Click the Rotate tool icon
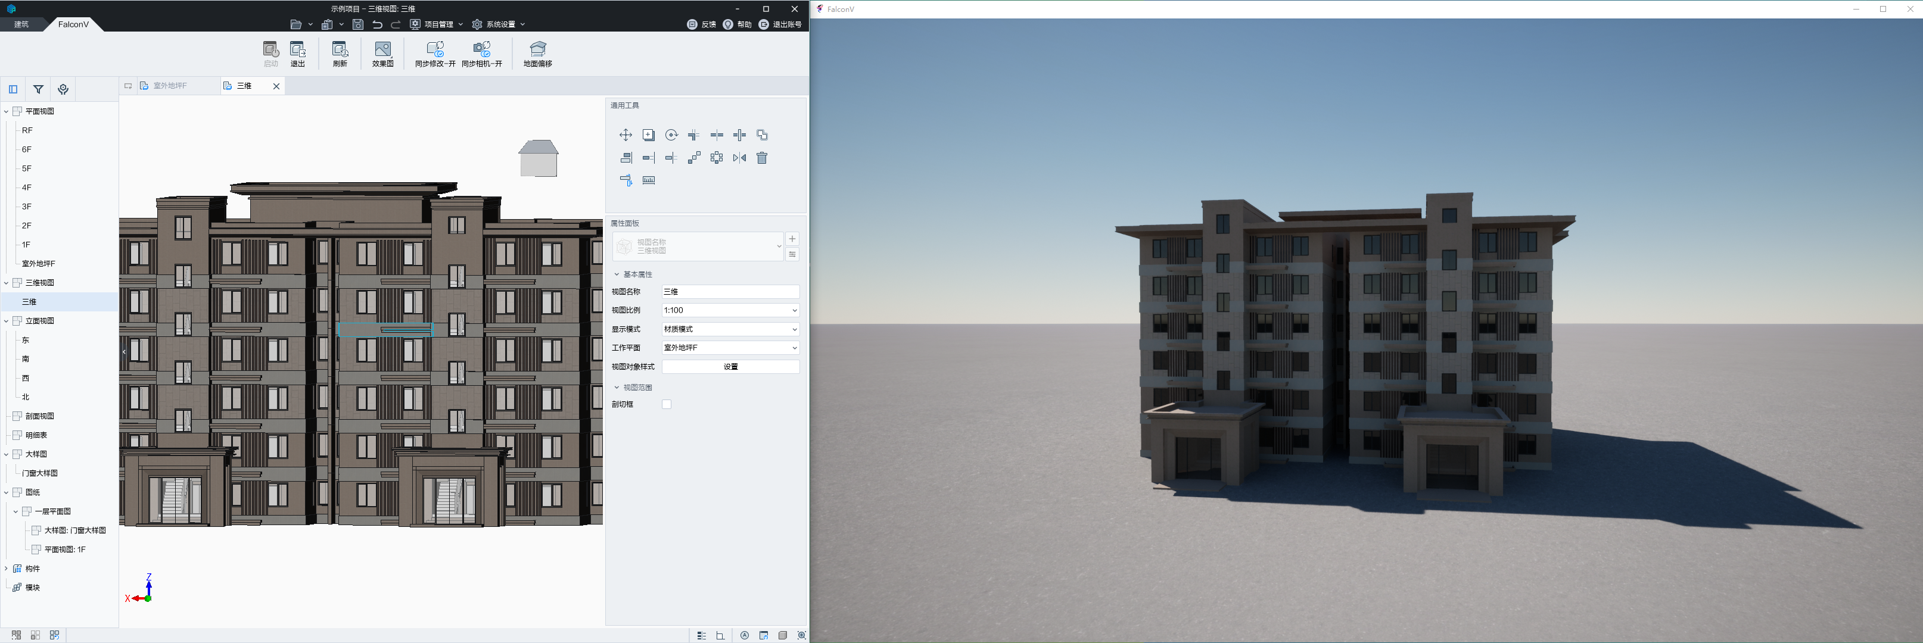The image size is (1923, 643). (x=671, y=135)
